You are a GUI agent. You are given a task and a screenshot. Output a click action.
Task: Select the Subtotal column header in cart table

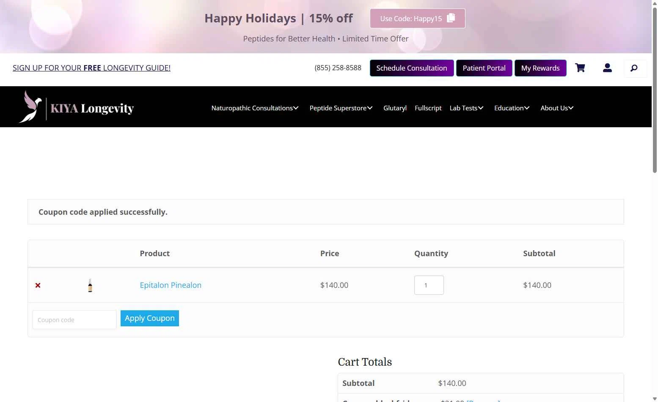click(x=539, y=253)
